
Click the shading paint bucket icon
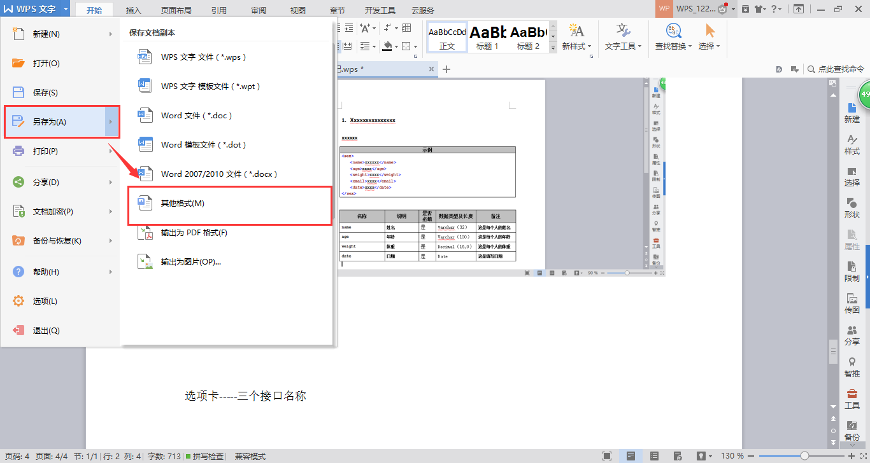coord(387,46)
